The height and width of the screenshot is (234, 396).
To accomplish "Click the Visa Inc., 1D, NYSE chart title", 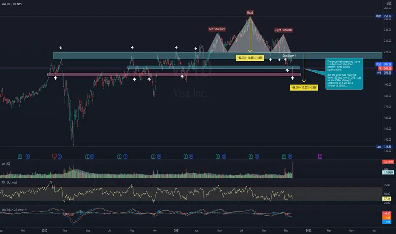I will pos(12,4).
